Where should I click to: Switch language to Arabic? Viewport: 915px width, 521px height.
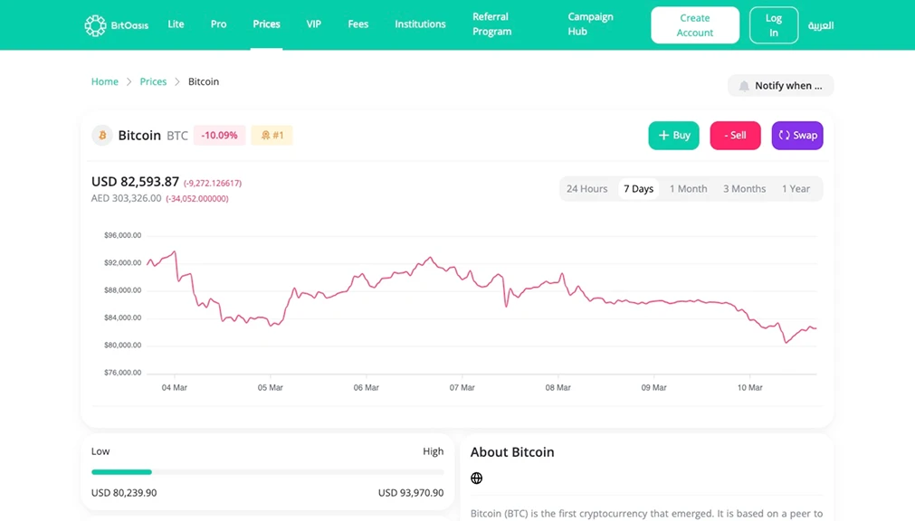[x=821, y=25]
